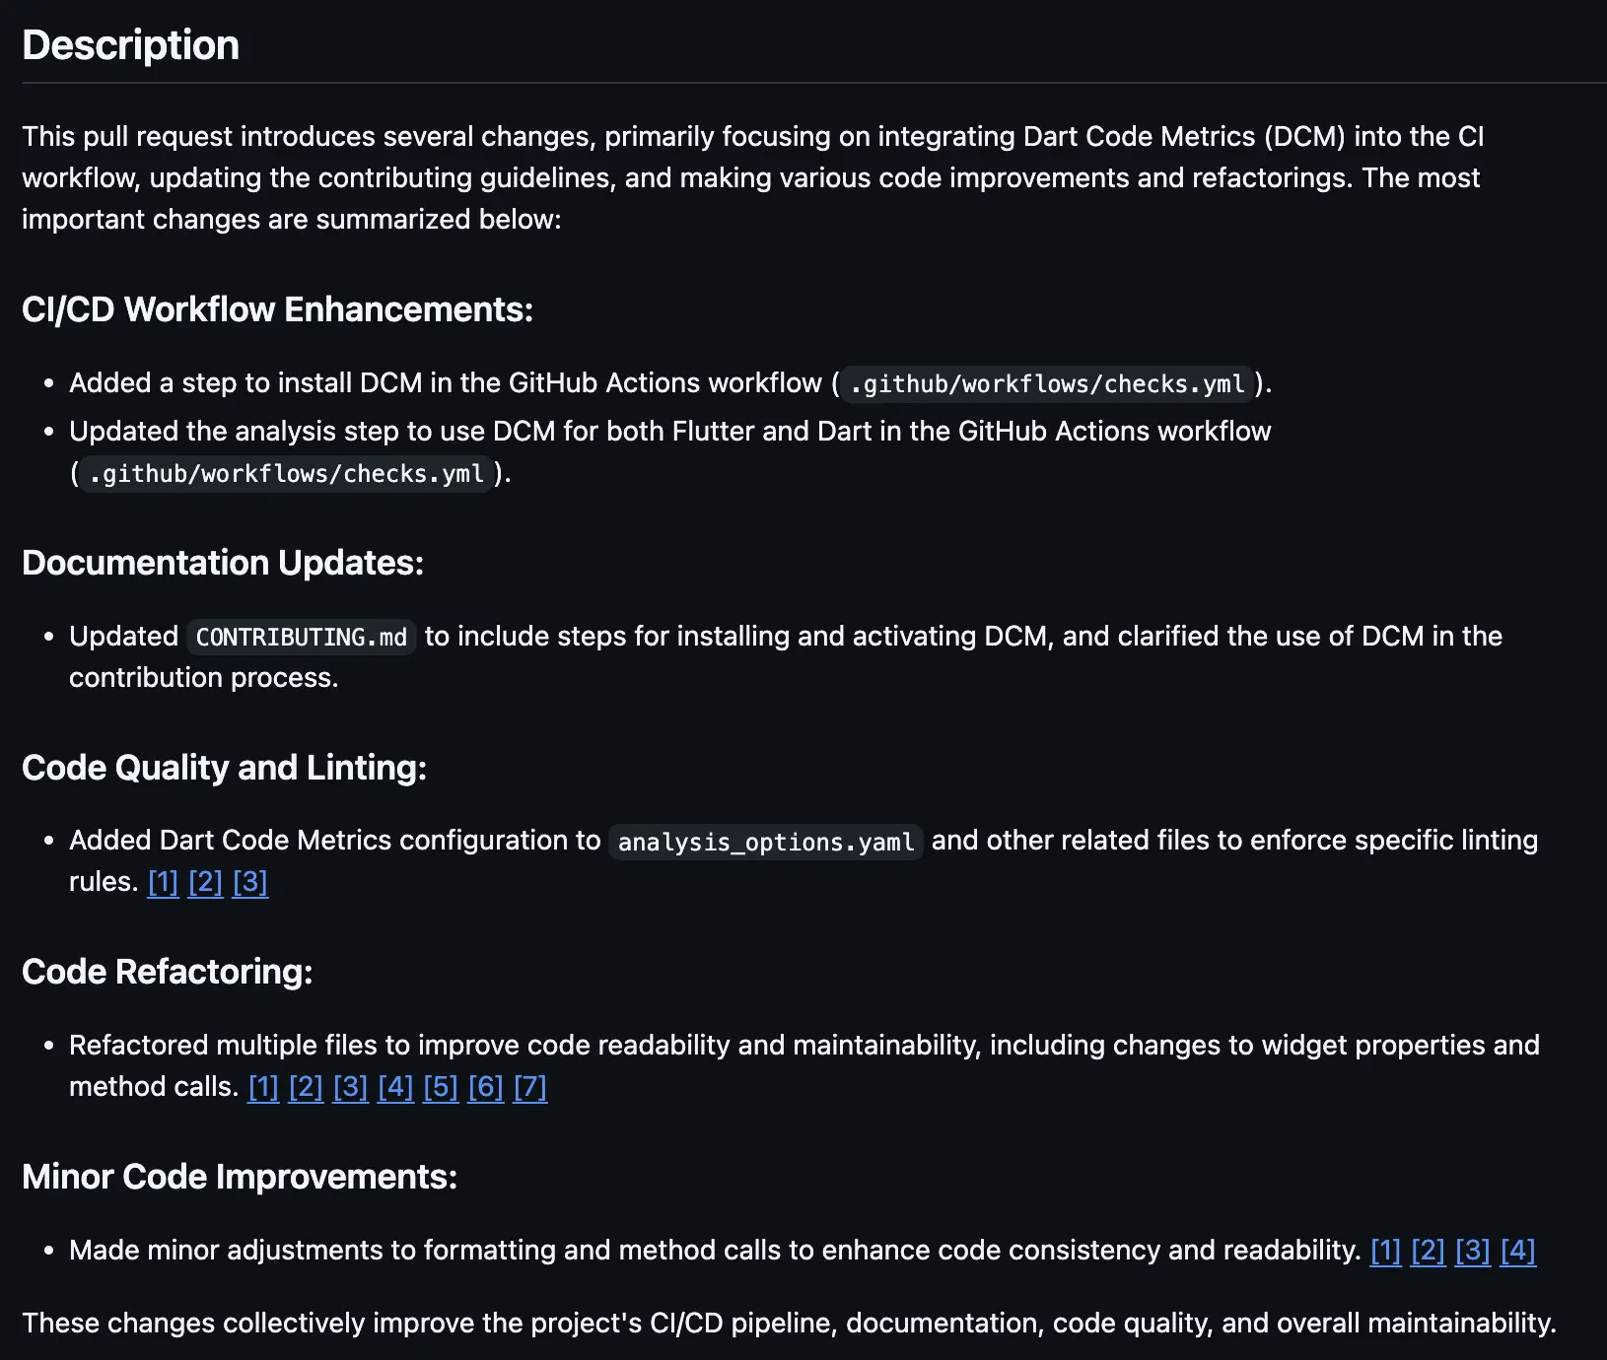Screen dimensions: 1607x1360
Task: Open Minor Code Improvements link [1]
Action: tap(1385, 1251)
